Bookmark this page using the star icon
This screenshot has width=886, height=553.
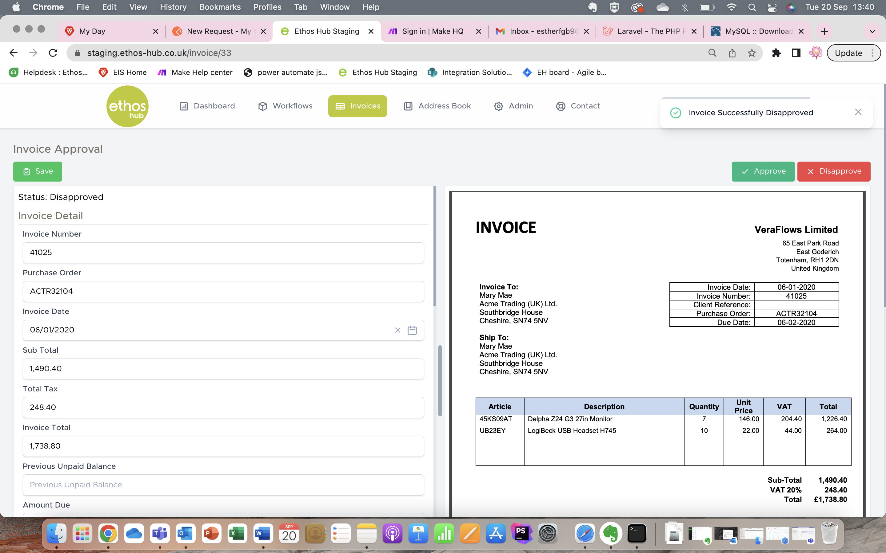(752, 53)
